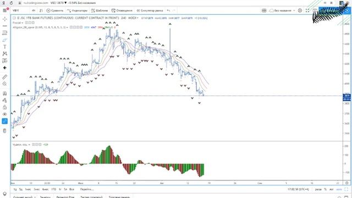
Task: Remove drawings with the trash icon
Action: tap(4, 131)
